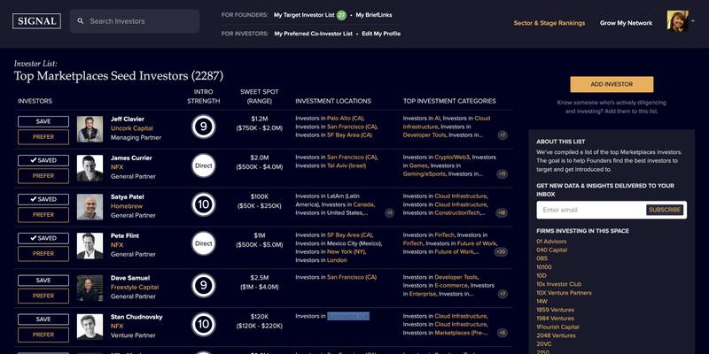Click the profile photo in header
This screenshot has width=709, height=354.
point(677,21)
